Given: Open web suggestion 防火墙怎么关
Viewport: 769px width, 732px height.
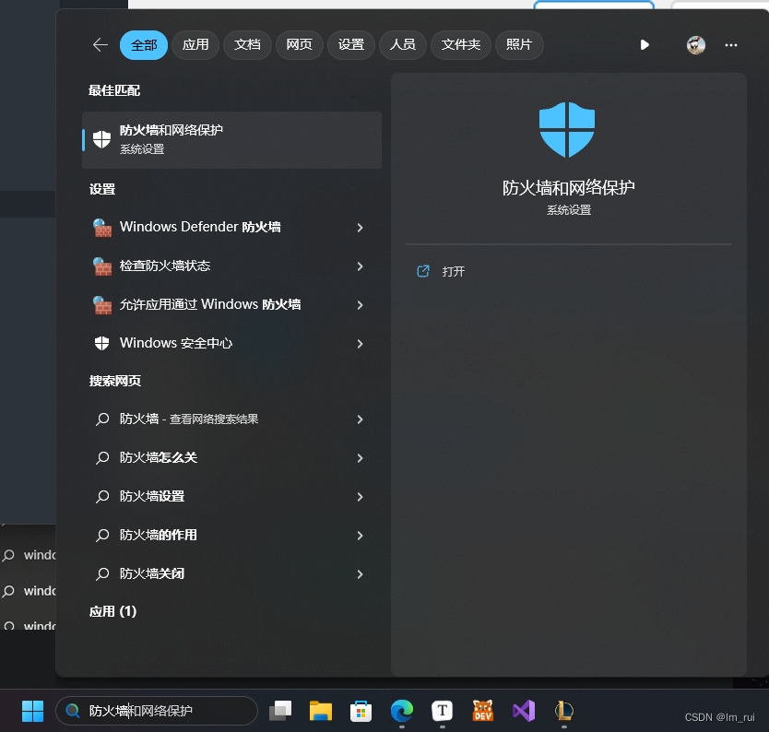Looking at the screenshot, I should [x=231, y=457].
